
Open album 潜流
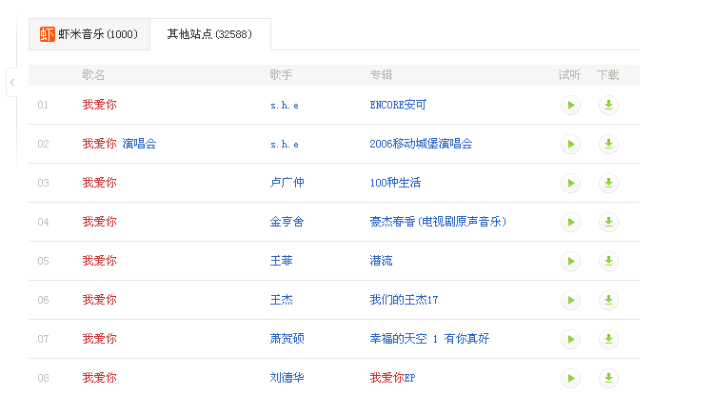(381, 261)
